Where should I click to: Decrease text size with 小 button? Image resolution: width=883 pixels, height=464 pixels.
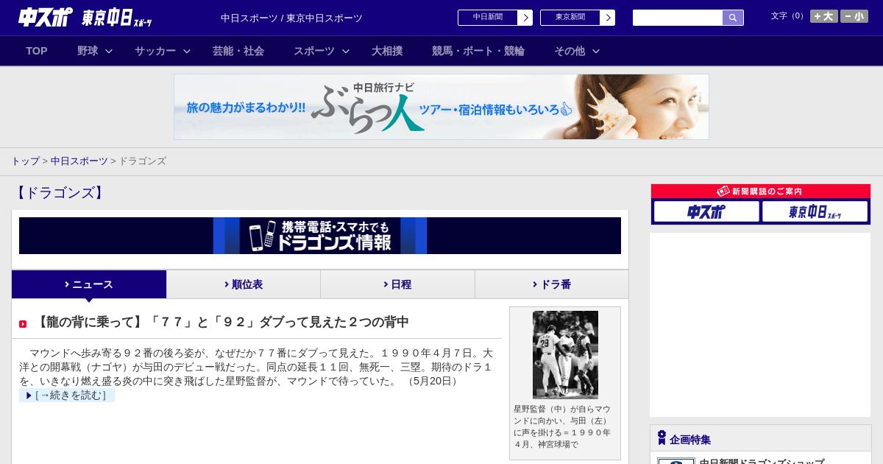854,16
